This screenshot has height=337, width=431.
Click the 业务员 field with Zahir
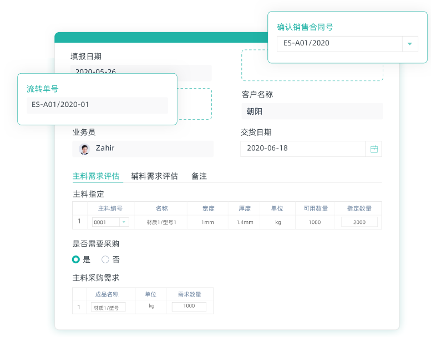tap(143, 149)
